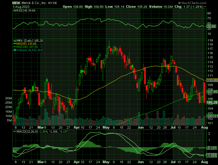
Task: Click the Aug label under the price panel
Action: (x=205, y=127)
